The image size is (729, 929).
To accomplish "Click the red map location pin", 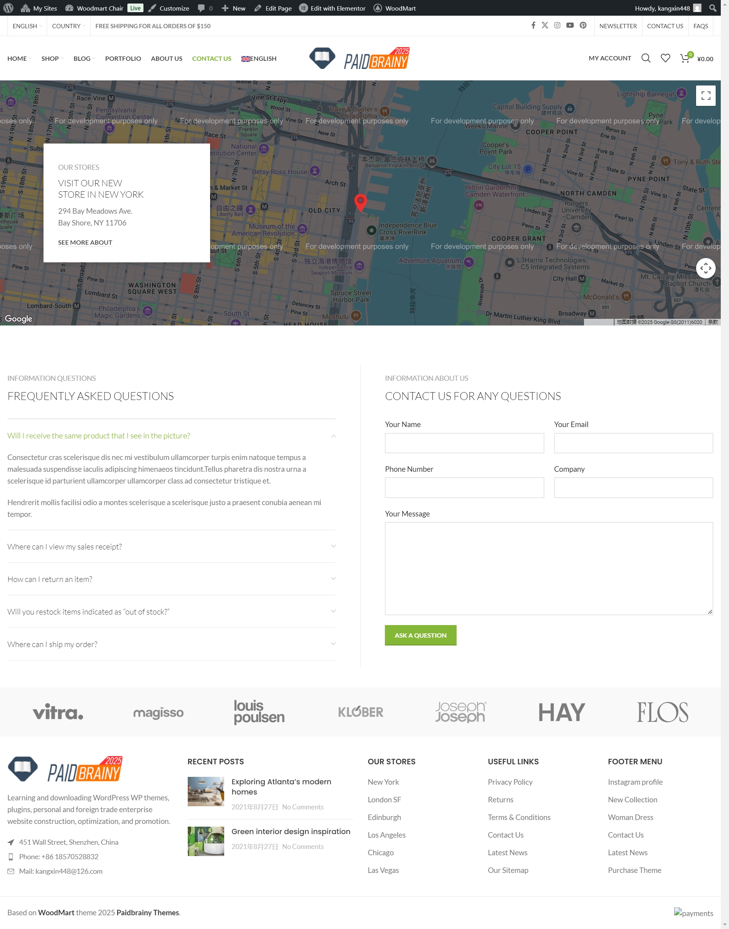I will tap(361, 202).
